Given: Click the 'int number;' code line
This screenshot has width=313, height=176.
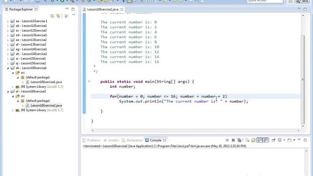Looking at the screenshot, I should coord(123,87).
